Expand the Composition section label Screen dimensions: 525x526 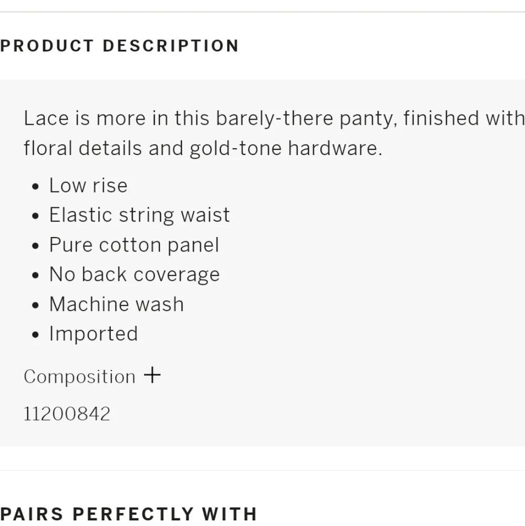tap(80, 377)
